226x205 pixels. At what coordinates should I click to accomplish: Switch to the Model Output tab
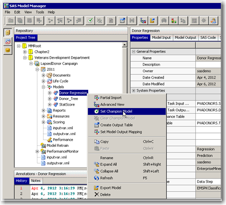tap(186, 38)
